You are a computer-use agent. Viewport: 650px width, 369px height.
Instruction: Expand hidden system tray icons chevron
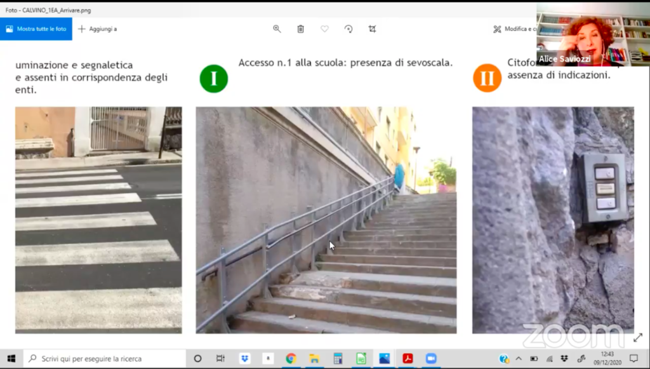pyautogui.click(x=519, y=358)
